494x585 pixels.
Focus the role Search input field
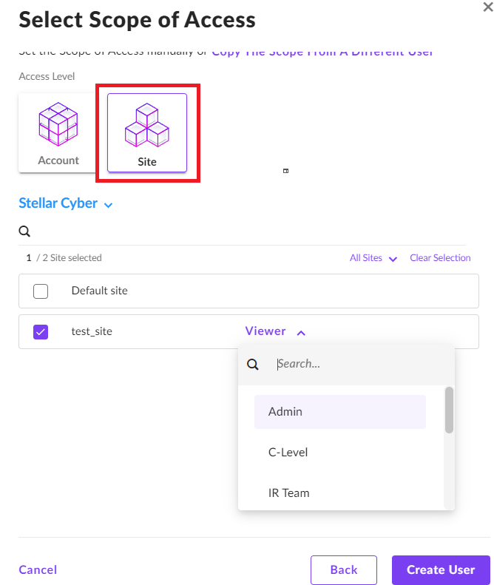pyautogui.click(x=355, y=365)
